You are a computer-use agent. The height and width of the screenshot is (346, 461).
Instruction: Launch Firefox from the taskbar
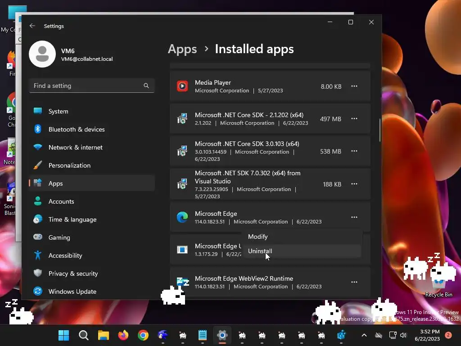tap(123, 335)
